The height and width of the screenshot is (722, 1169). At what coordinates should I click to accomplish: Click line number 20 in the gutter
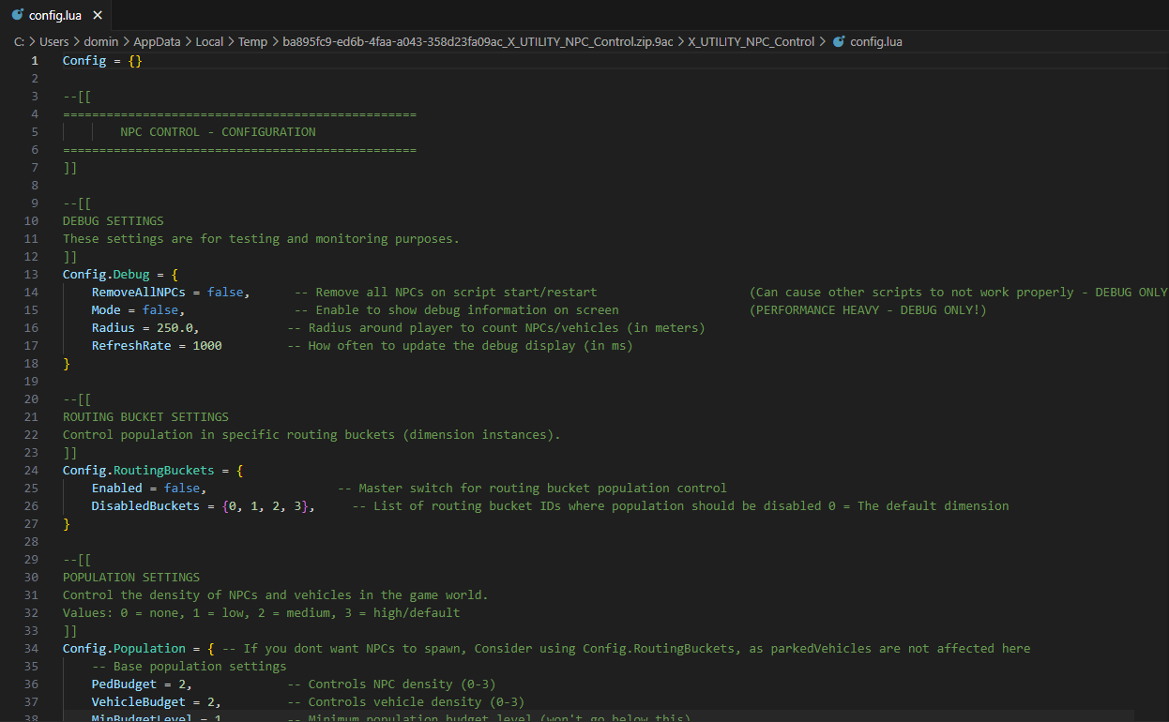tap(33, 399)
